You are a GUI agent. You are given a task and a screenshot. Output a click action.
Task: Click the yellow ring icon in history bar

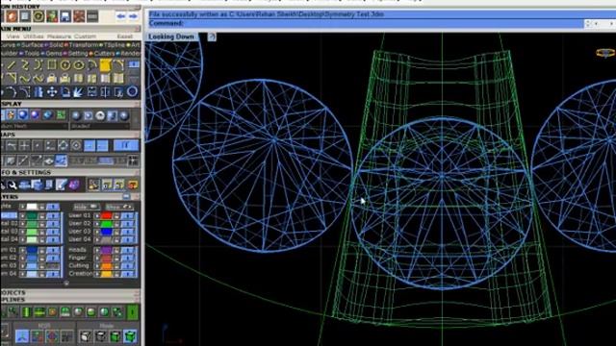(x=38, y=16)
